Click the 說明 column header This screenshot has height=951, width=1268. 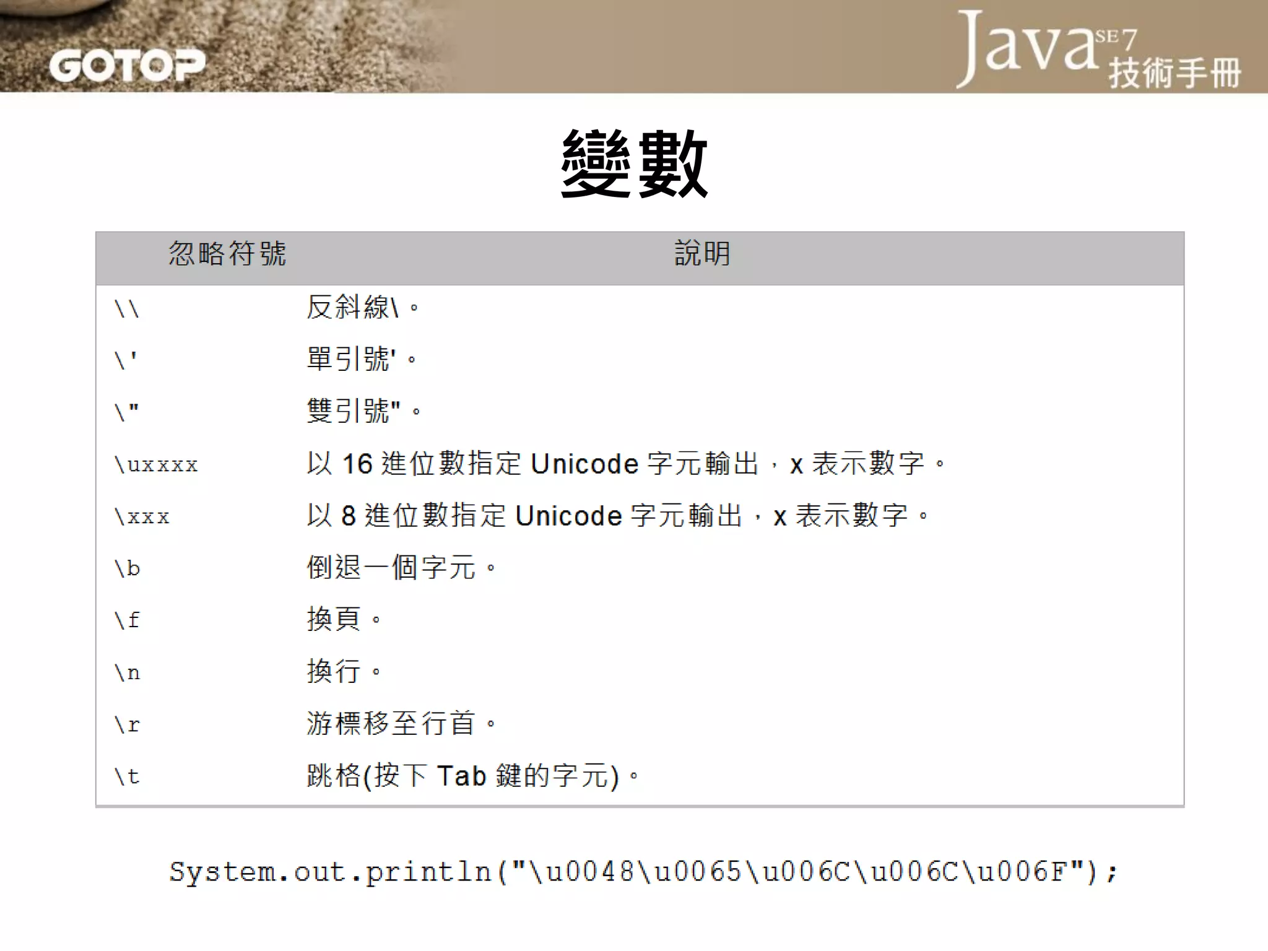[703, 254]
